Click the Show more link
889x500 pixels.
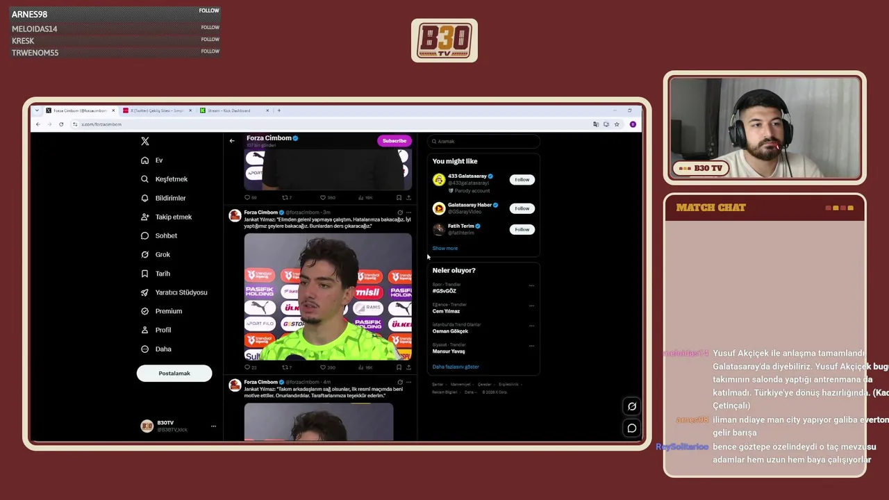(445, 249)
